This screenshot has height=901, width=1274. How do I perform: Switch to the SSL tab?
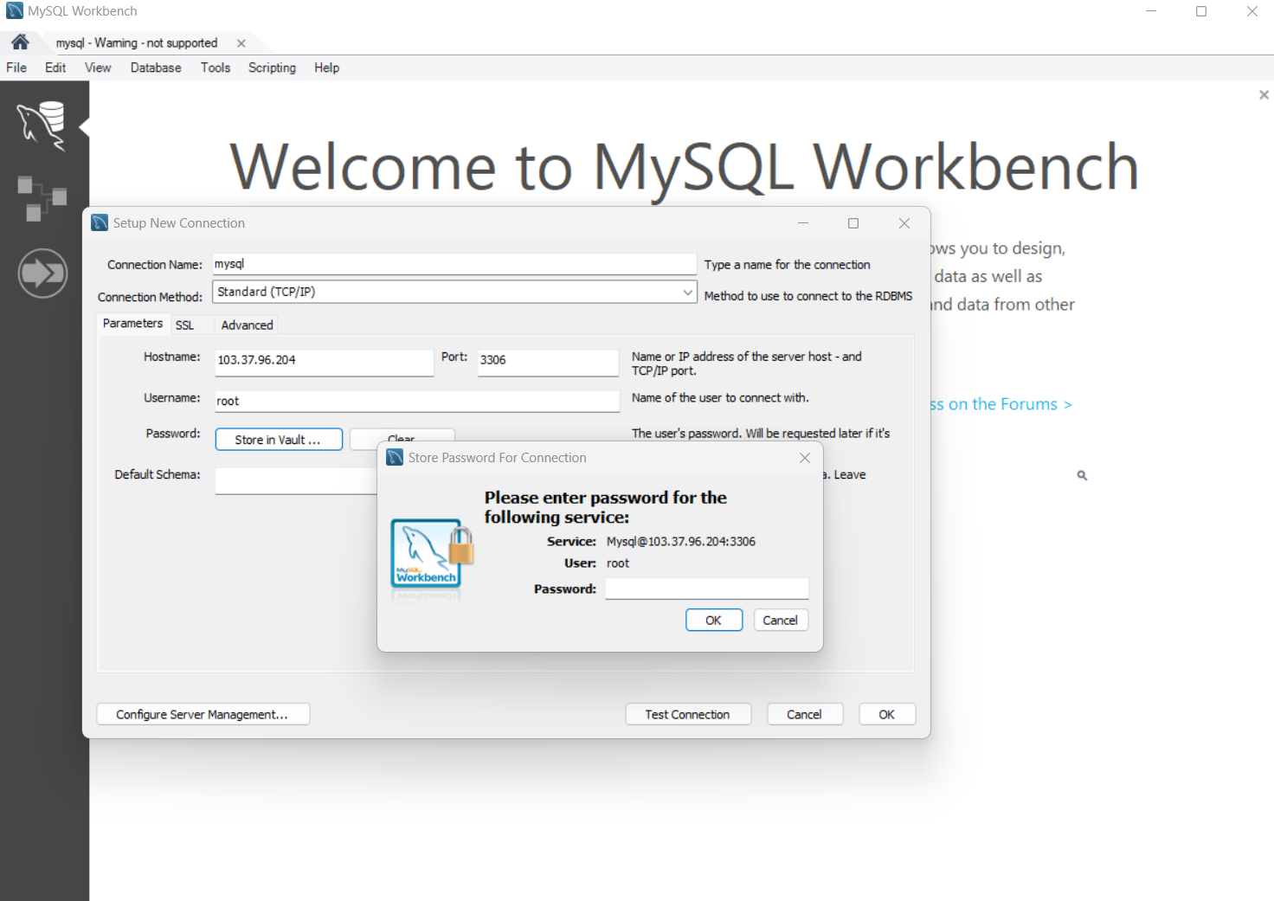pyautogui.click(x=184, y=325)
